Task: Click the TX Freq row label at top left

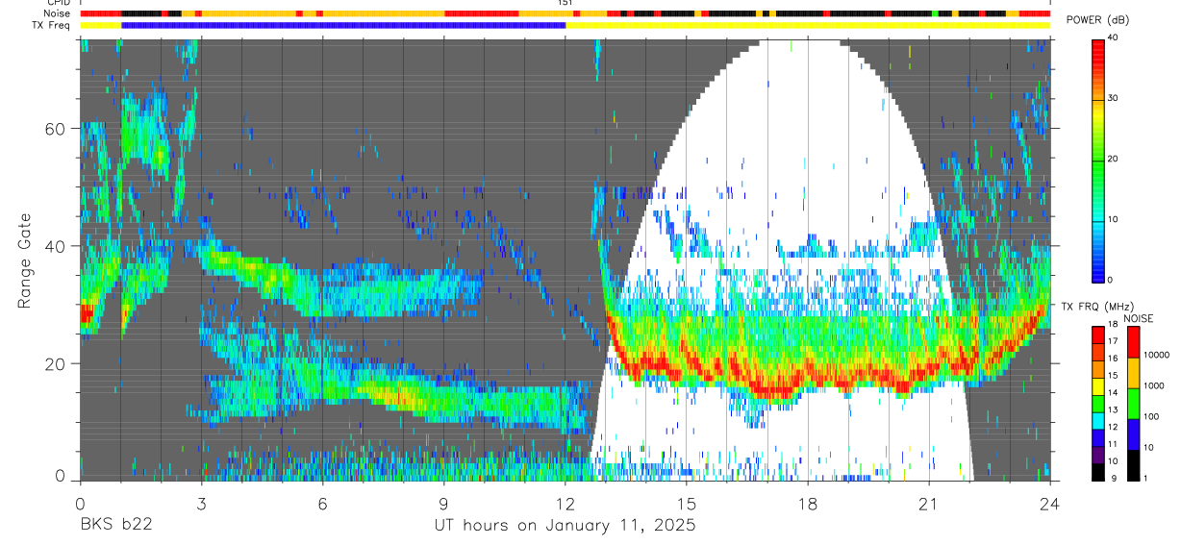Action: point(52,24)
